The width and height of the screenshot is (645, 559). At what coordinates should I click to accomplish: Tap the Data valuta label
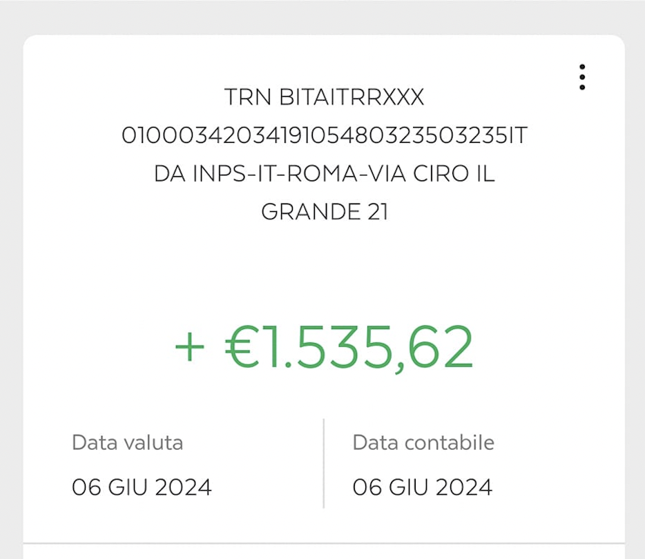[x=127, y=442]
